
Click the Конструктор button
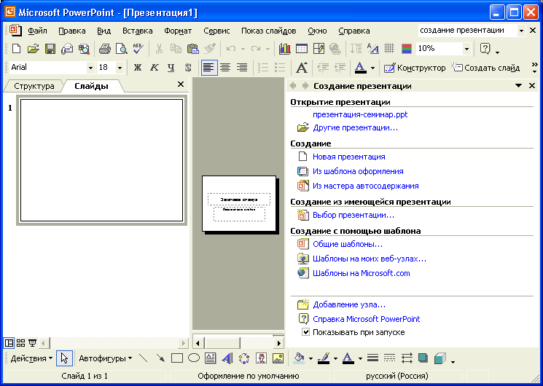415,68
